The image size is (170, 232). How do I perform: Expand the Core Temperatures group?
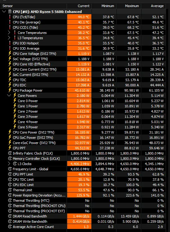click(9, 33)
